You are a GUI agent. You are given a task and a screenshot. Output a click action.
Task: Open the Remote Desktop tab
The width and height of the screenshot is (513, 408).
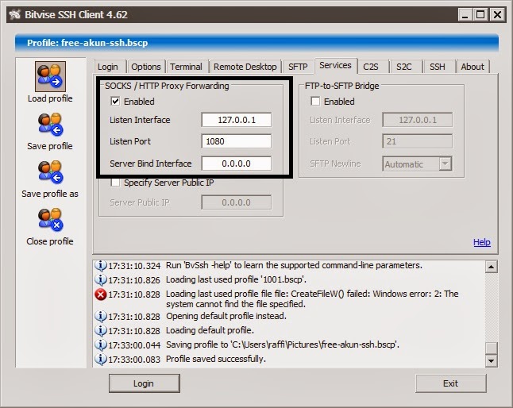(x=245, y=67)
